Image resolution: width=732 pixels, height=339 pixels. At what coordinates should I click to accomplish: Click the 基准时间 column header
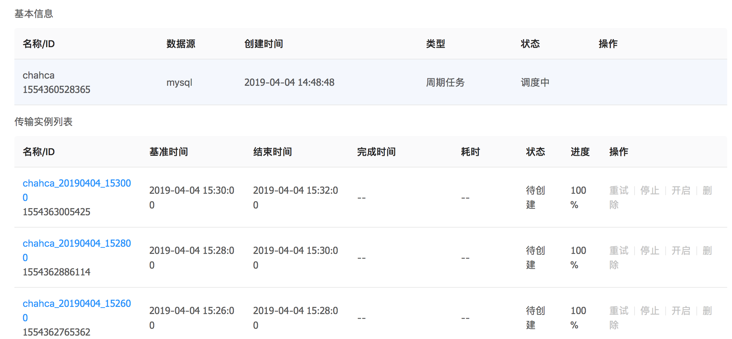169,152
